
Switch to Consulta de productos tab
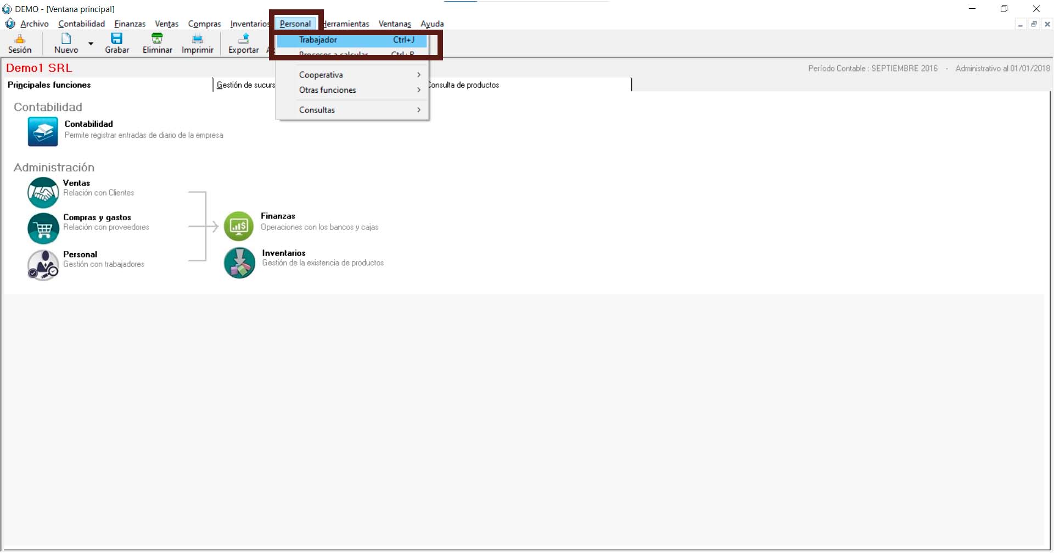(464, 85)
